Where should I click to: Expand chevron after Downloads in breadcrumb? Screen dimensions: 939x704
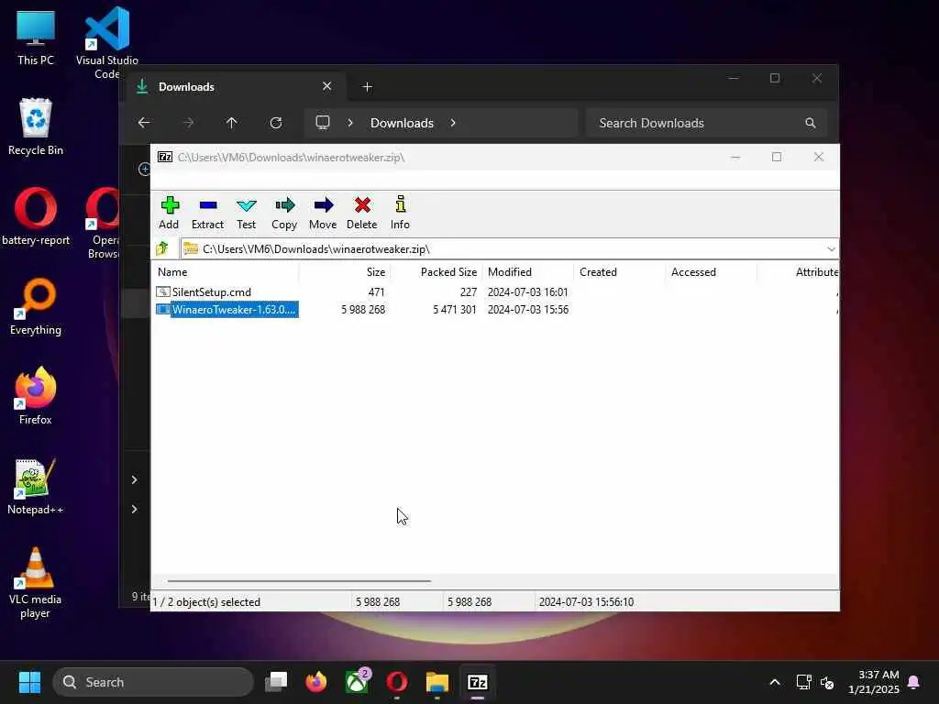pos(453,123)
